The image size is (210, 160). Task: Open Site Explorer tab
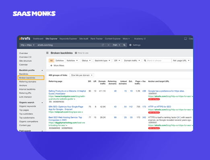click(x=51, y=39)
